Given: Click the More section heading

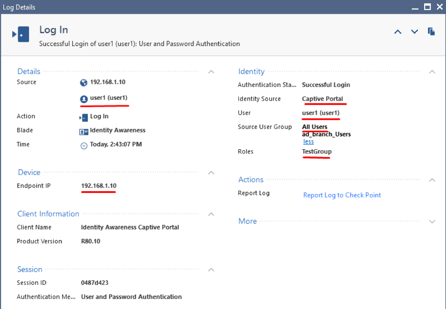Looking at the screenshot, I should (x=247, y=221).
